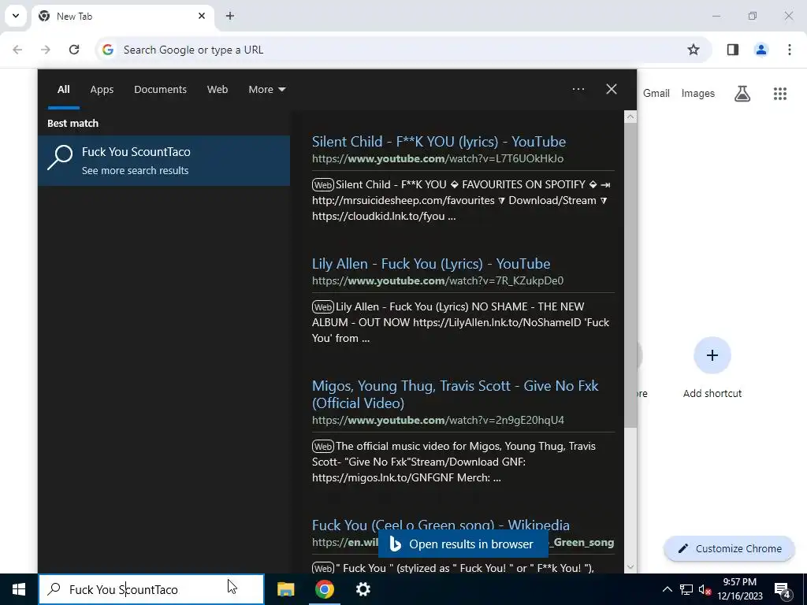Open the Chrome three-dot menu
The width and height of the screenshot is (807, 605).
(x=789, y=50)
